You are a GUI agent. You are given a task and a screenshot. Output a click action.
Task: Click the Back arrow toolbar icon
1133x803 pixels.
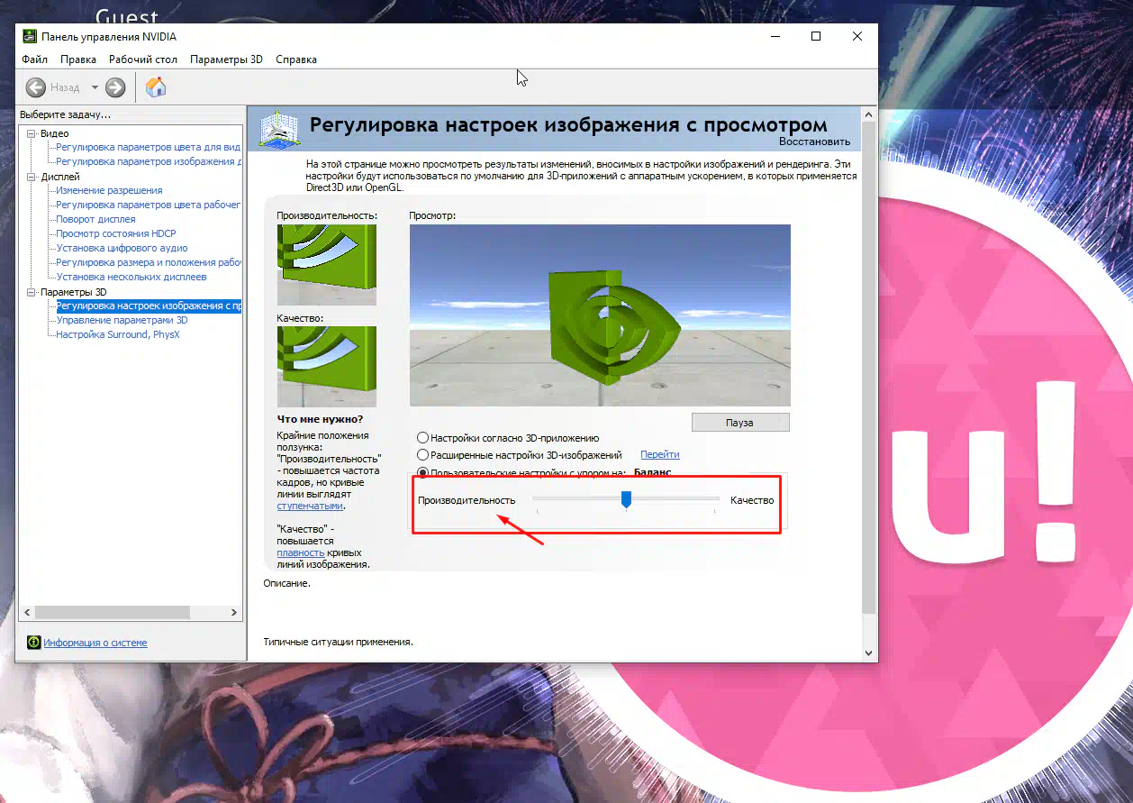[x=36, y=87]
